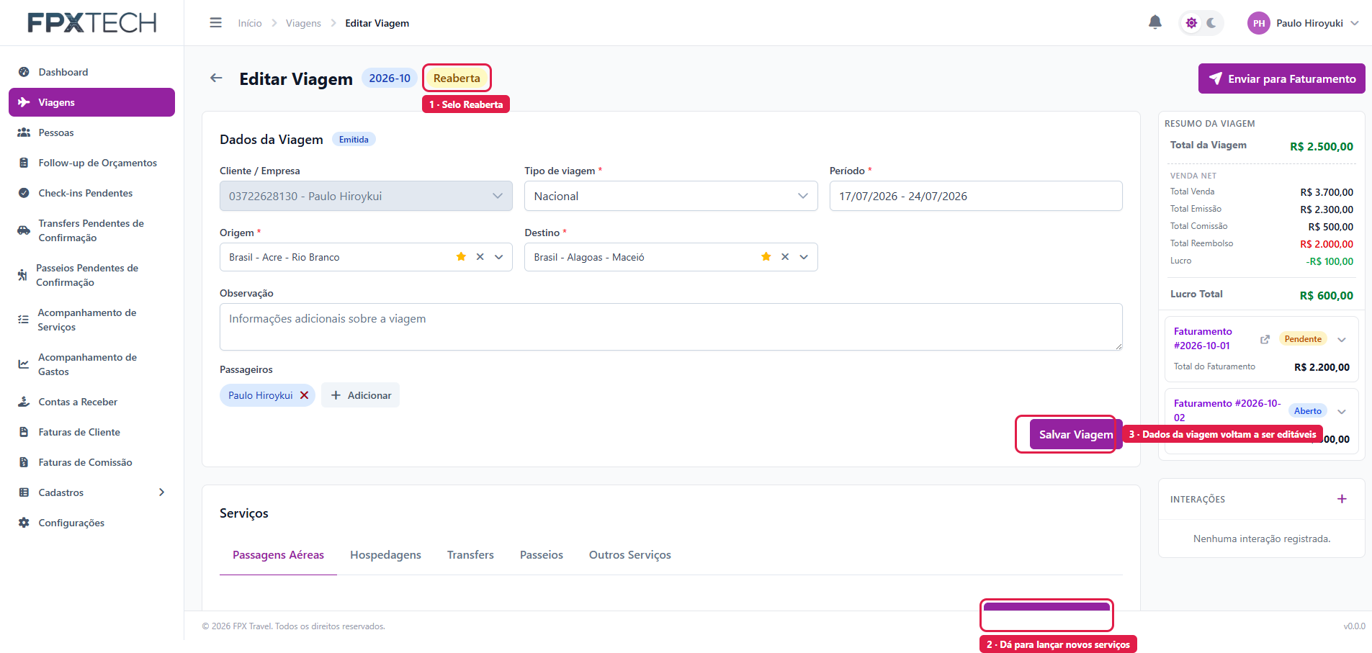Switch to the Hospedagens tab
This screenshot has width=1372, height=653.
pyautogui.click(x=385, y=554)
